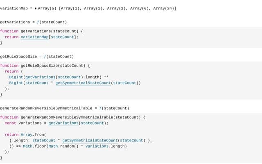Viewport: 262px width, 164px height.
Task: Click the function icon beside getRuleSpaceSize output
Action: (45, 57)
